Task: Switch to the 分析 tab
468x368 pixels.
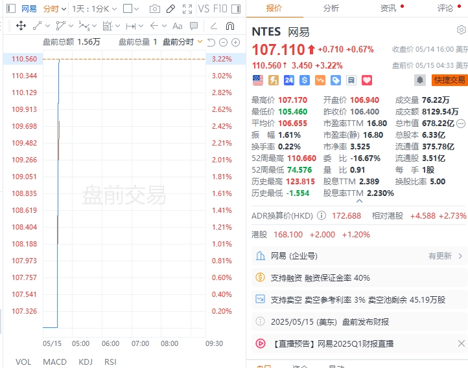Action: (331, 8)
